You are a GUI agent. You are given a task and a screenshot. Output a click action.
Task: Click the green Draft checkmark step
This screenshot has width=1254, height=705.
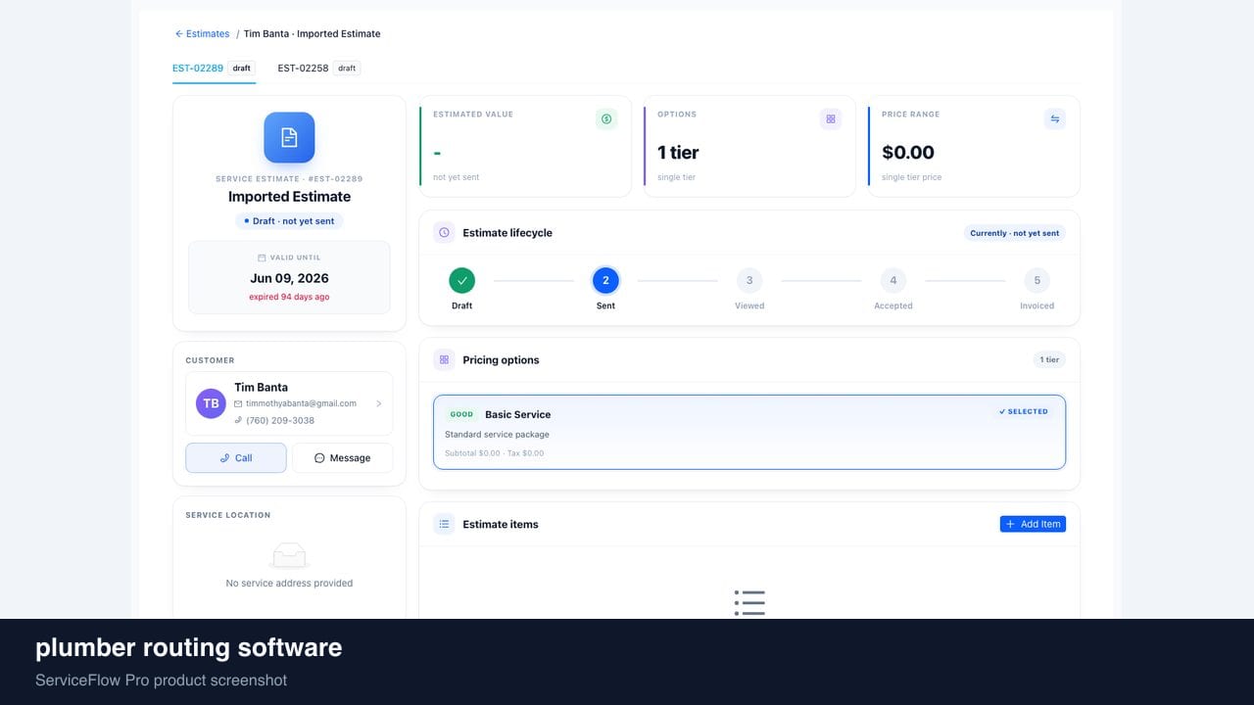point(462,281)
